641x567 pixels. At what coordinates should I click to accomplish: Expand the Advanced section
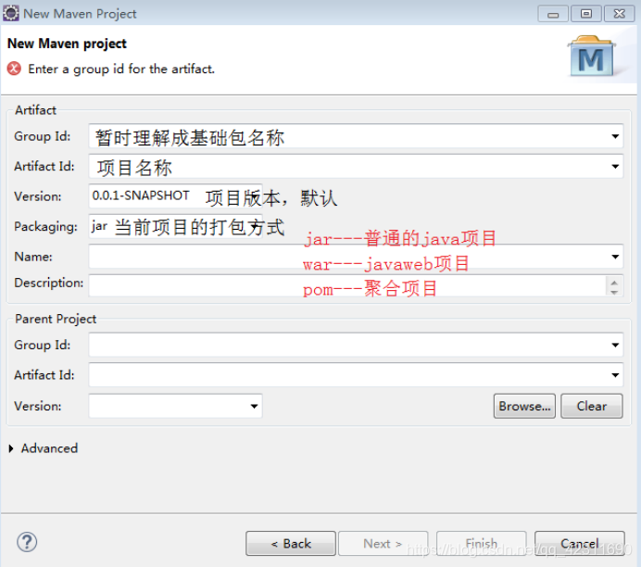click(x=11, y=448)
